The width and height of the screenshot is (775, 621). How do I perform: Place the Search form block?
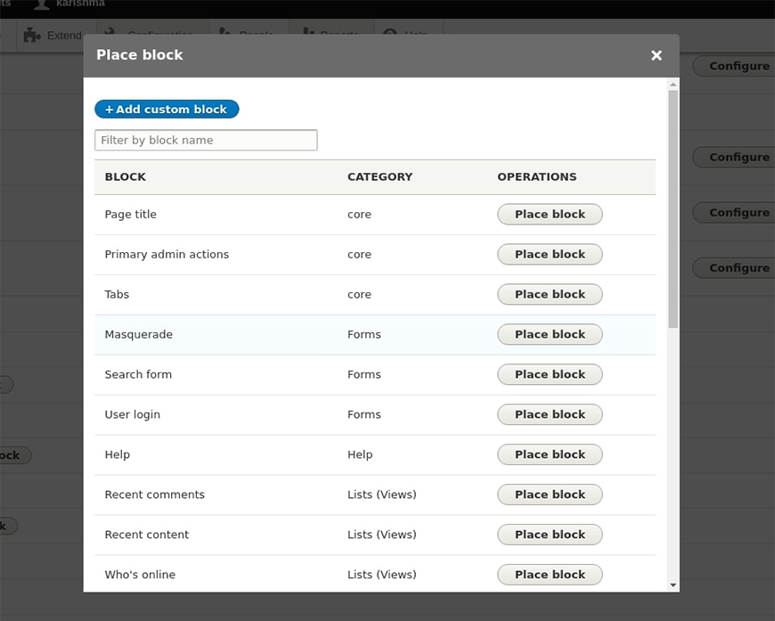[x=550, y=375]
